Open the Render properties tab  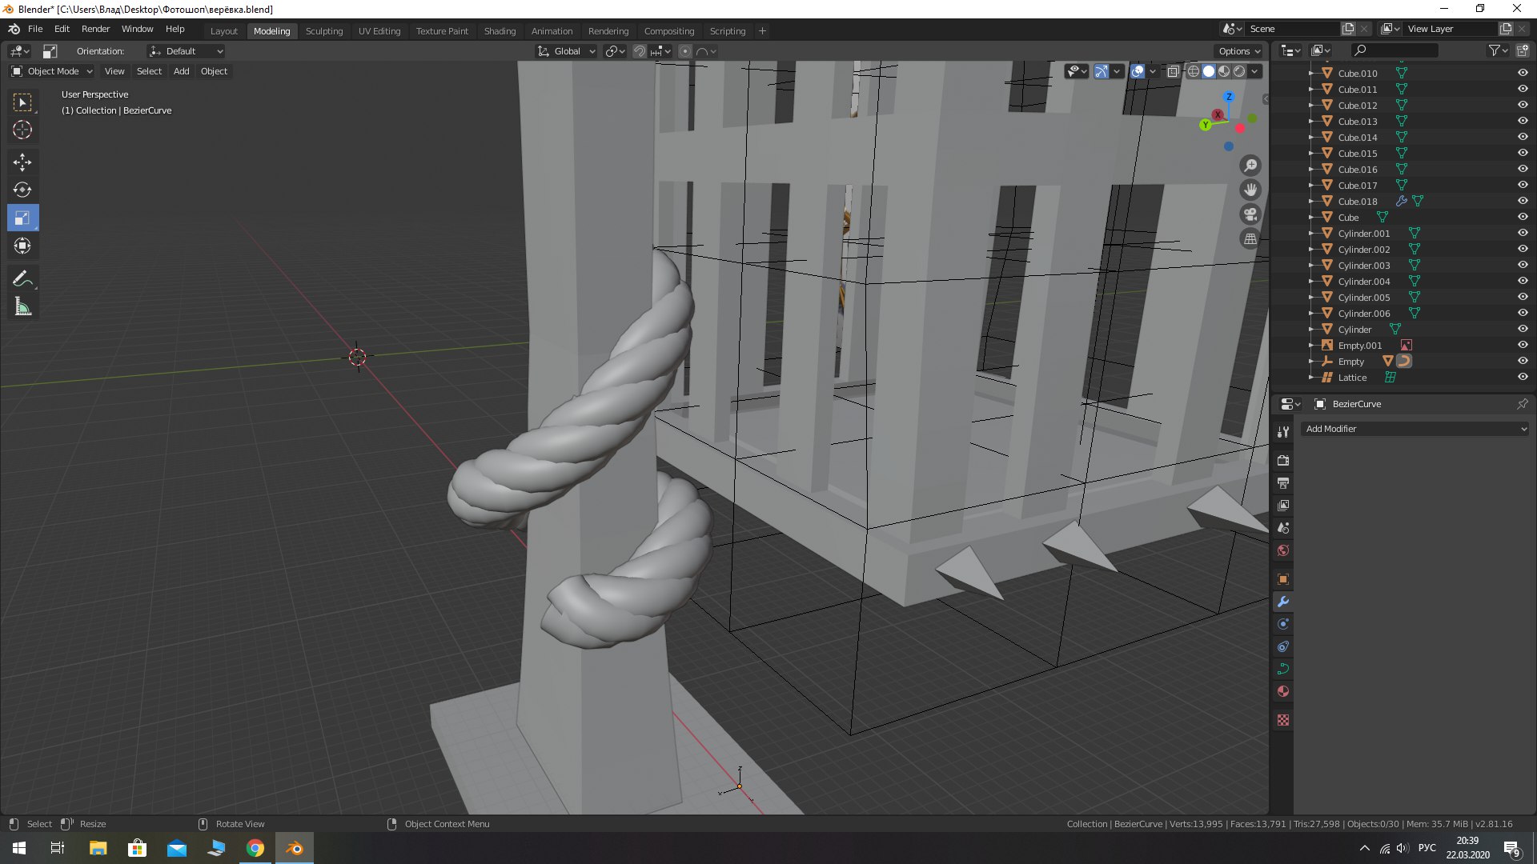(1283, 460)
